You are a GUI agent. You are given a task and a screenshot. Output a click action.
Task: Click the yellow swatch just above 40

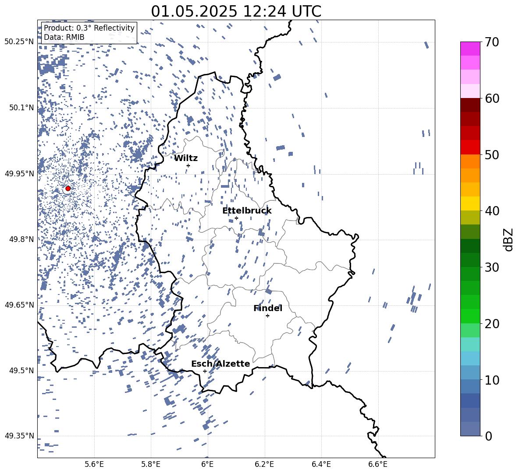[470, 203]
